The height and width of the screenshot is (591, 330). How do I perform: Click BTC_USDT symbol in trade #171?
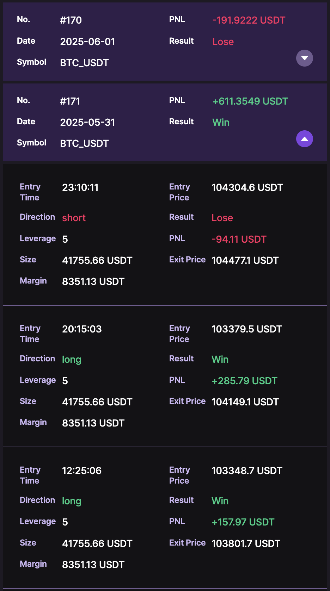[x=84, y=144]
